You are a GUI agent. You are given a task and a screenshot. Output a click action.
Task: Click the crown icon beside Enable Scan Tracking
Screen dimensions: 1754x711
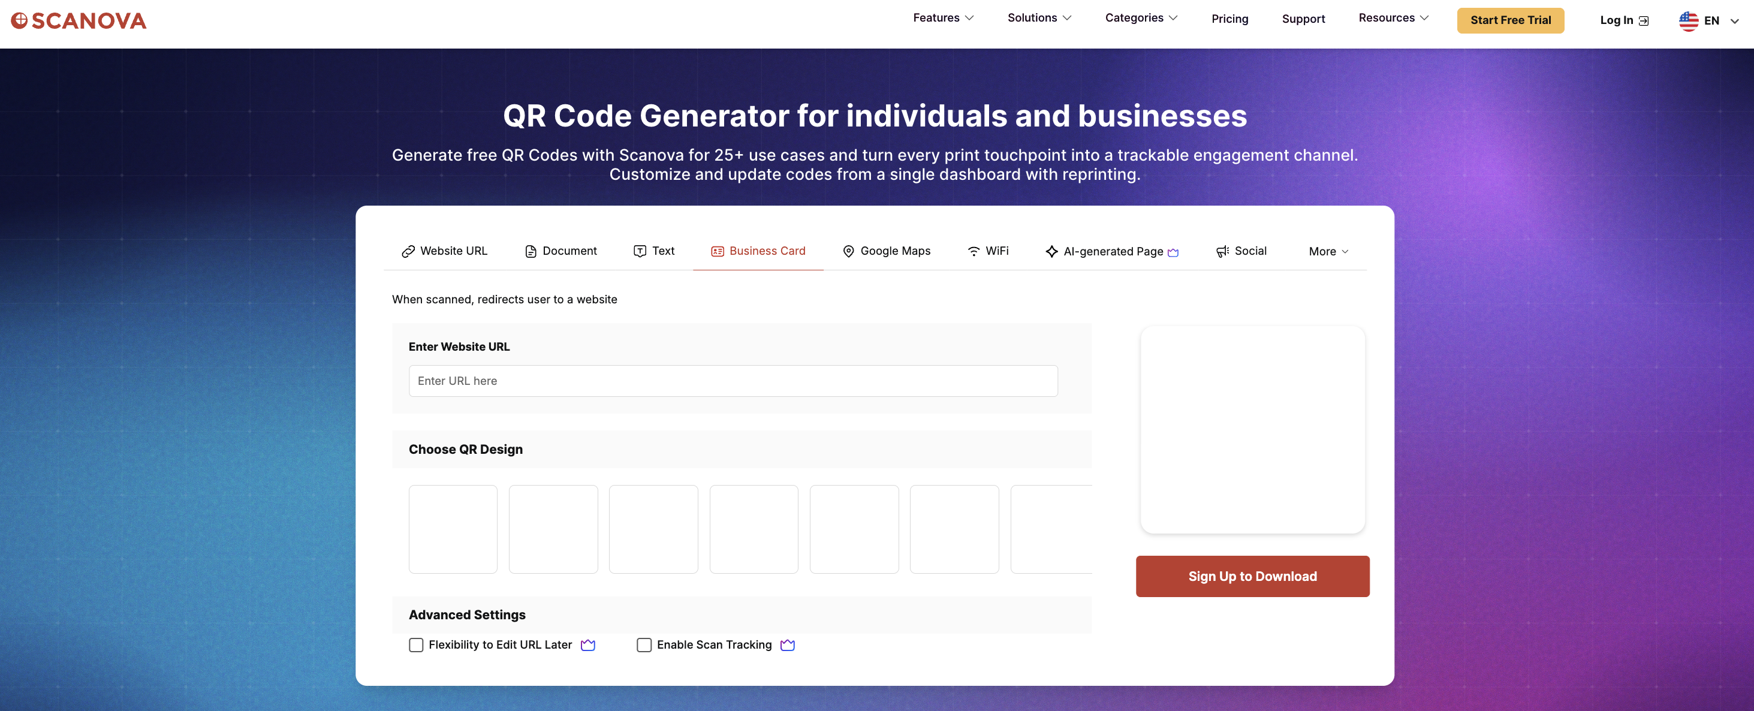[x=787, y=645]
